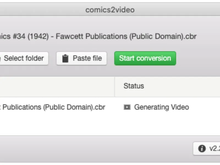The image size is (220, 165).
Task: Click the video icon beside Generating Video
Action: (x=127, y=107)
